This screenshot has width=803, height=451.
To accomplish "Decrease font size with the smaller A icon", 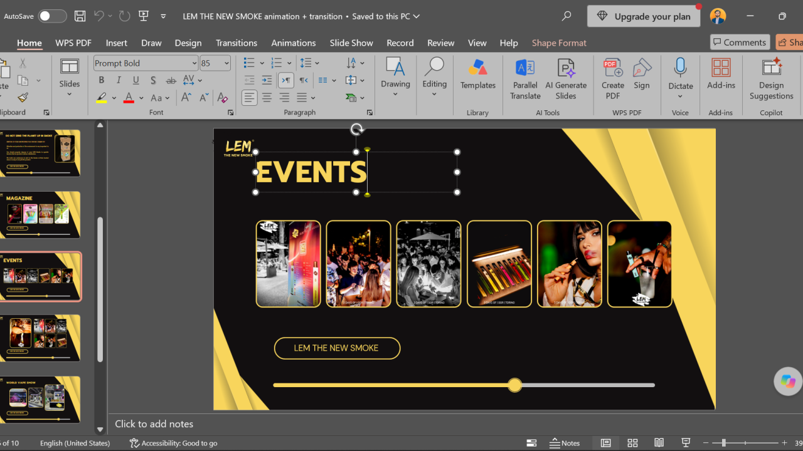I will tap(204, 98).
